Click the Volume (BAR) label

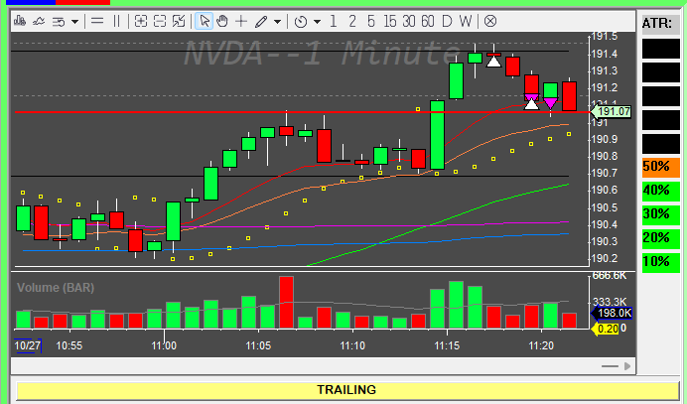[56, 288]
